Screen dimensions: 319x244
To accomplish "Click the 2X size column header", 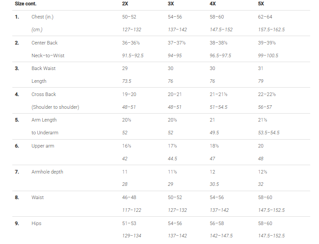I will pyautogui.click(x=125, y=4).
